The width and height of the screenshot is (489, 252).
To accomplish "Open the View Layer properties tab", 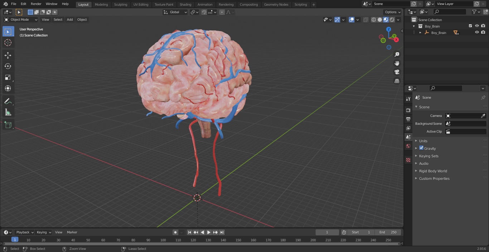I will pyautogui.click(x=408, y=128).
